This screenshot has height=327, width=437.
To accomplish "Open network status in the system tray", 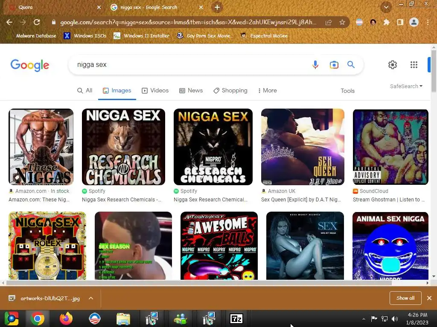I will tap(385, 319).
